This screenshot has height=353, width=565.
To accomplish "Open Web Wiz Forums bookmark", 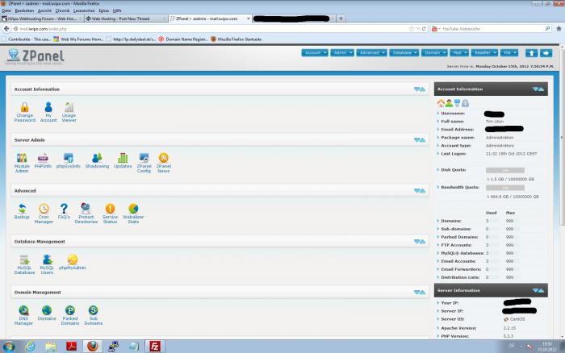I will tap(78, 39).
